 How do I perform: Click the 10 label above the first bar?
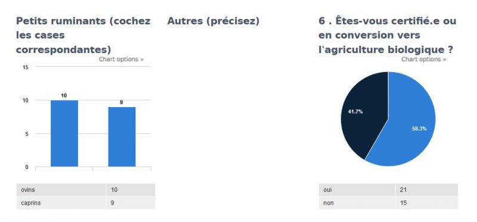[64, 96]
